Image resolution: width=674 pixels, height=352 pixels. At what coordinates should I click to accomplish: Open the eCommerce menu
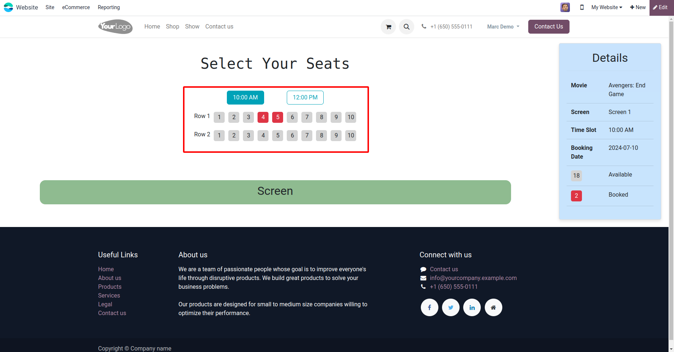point(76,7)
